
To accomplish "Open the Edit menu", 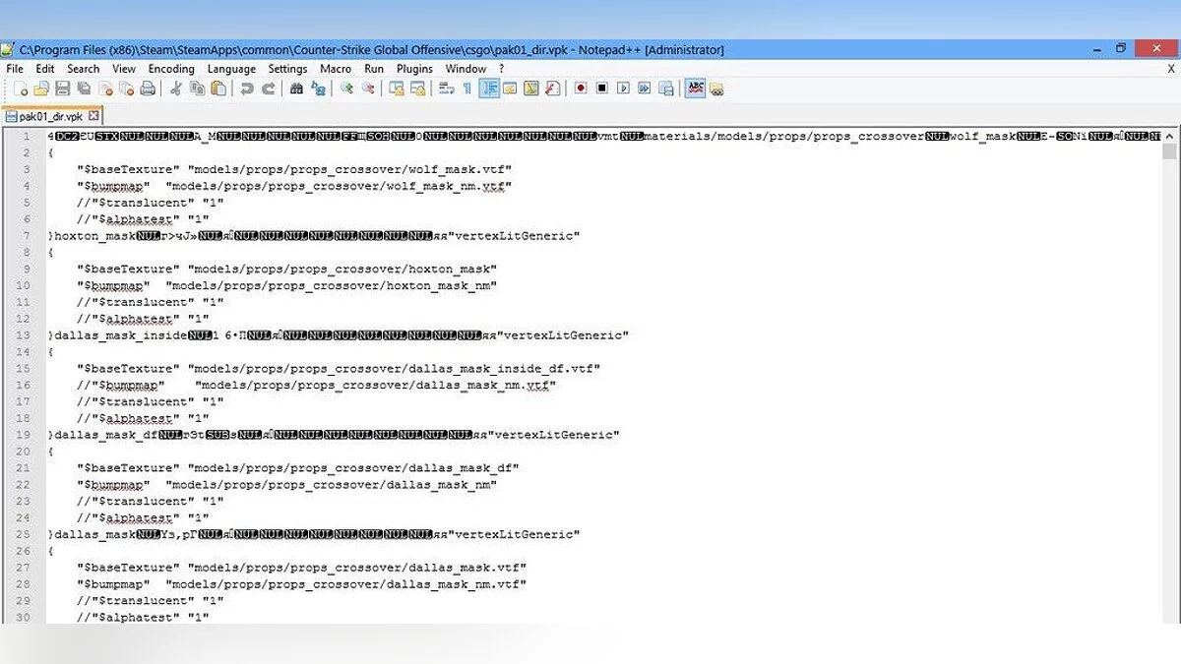I will point(45,69).
